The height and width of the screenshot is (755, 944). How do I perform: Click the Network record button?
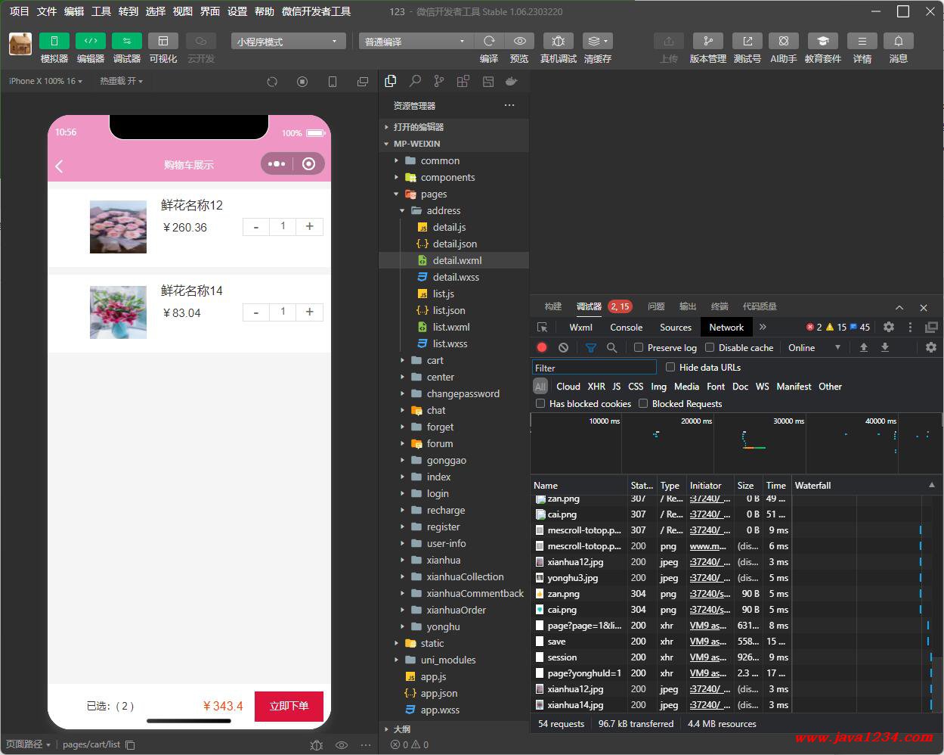click(x=542, y=347)
